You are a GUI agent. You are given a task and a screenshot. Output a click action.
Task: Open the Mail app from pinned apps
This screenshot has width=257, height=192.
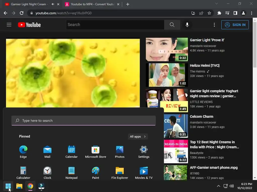point(47,152)
